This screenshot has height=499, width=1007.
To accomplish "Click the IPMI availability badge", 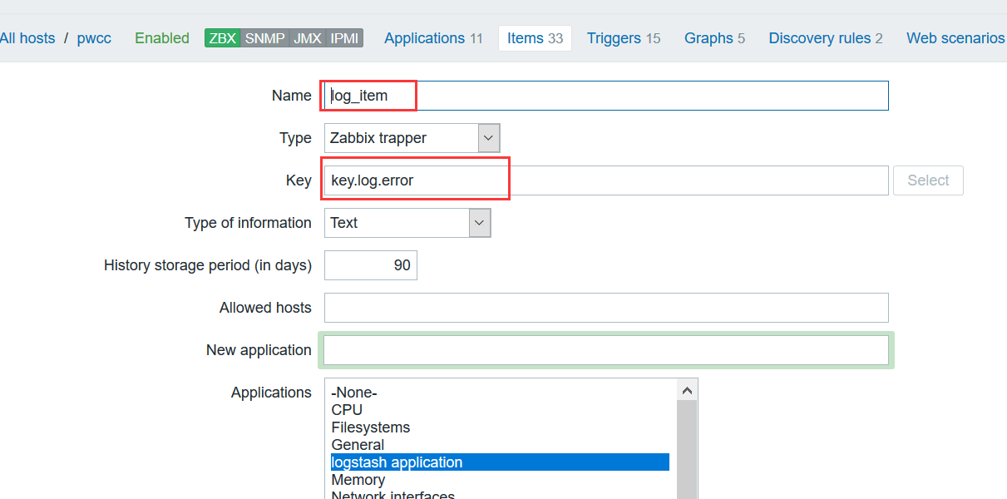I will (344, 38).
